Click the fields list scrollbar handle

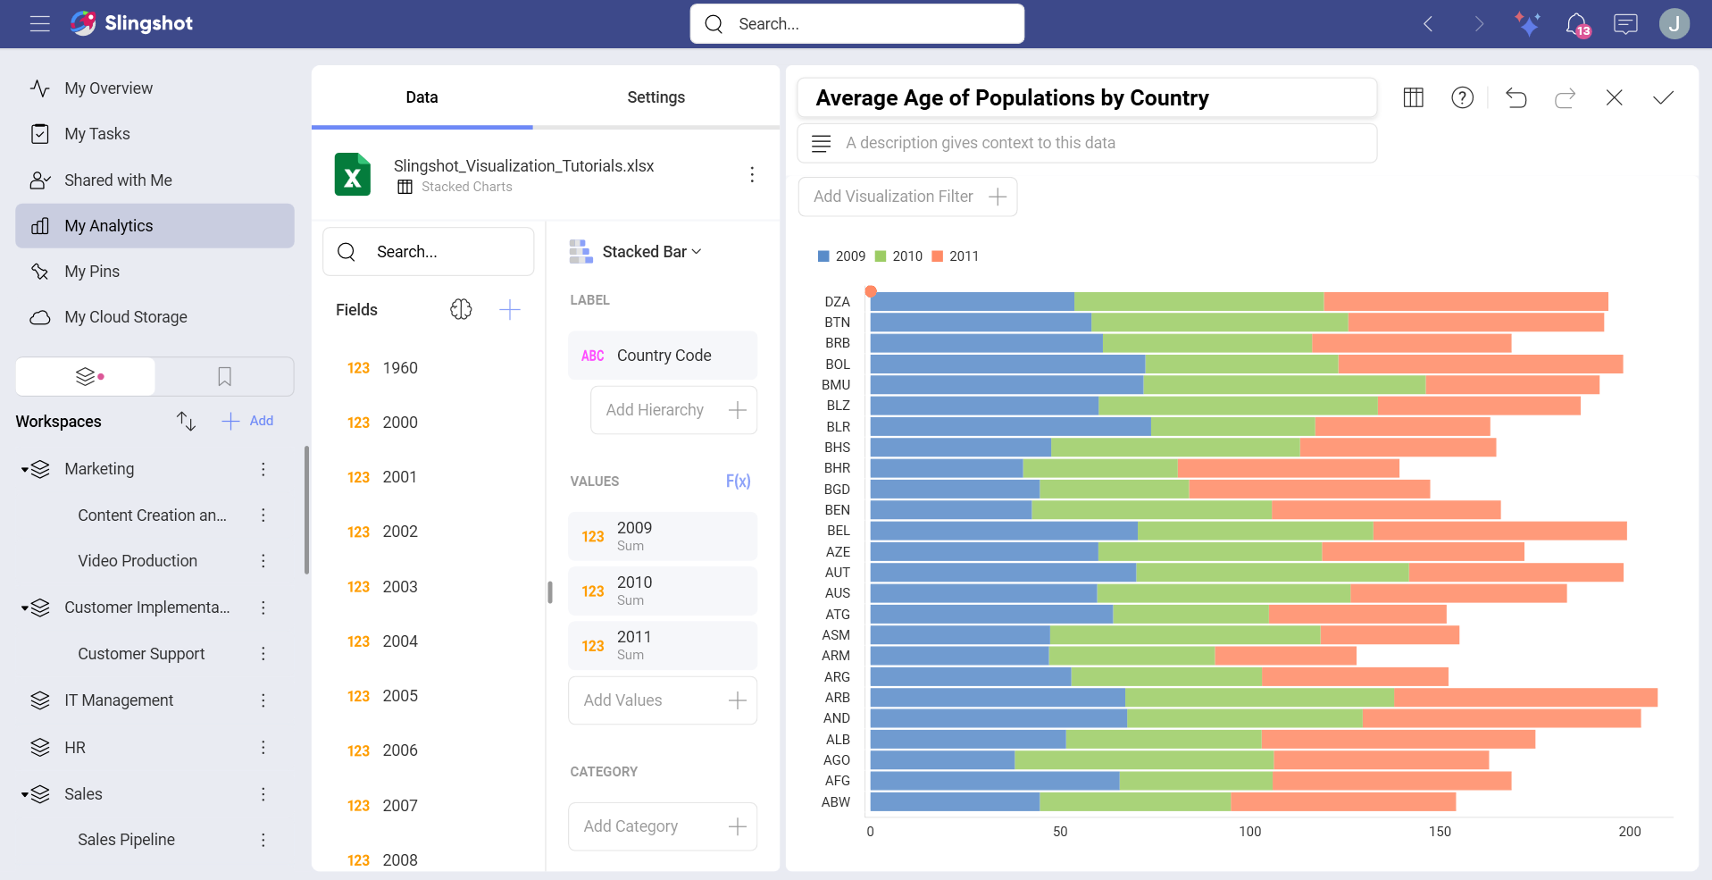pos(550,592)
